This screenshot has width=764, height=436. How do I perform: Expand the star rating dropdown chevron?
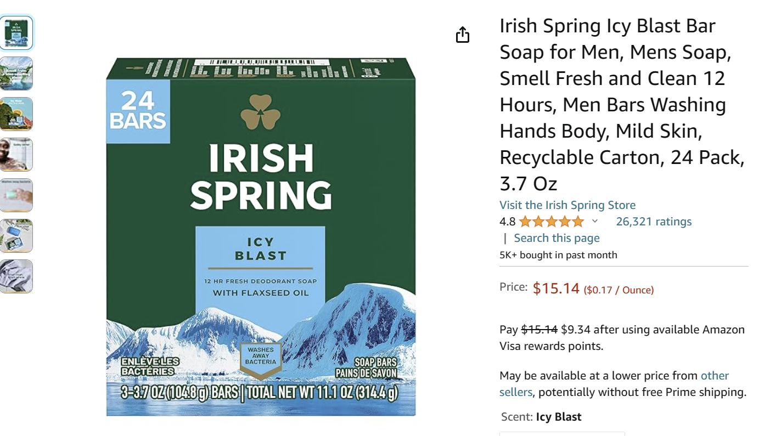point(594,222)
